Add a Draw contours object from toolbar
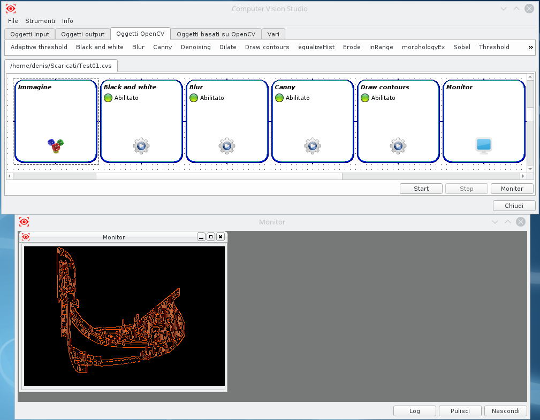The image size is (540, 420). pyautogui.click(x=267, y=47)
